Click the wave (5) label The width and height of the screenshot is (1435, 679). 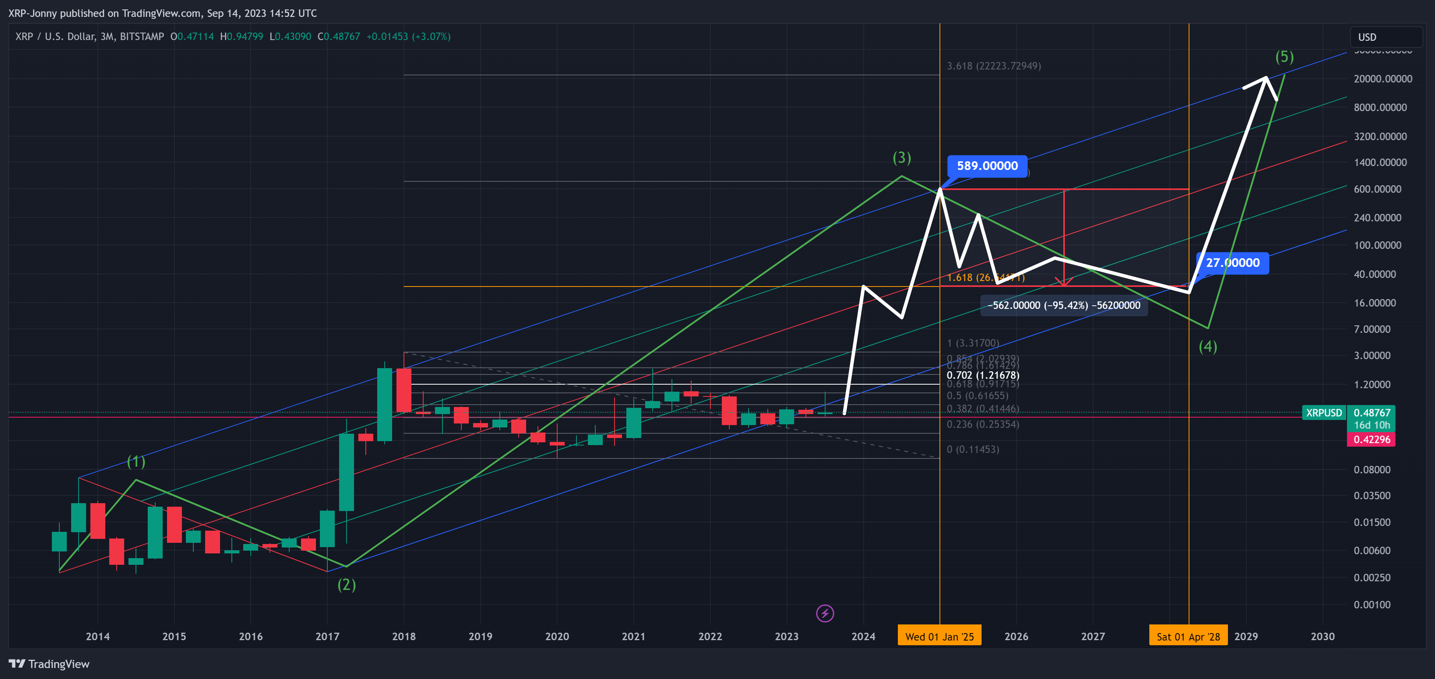tap(1285, 56)
